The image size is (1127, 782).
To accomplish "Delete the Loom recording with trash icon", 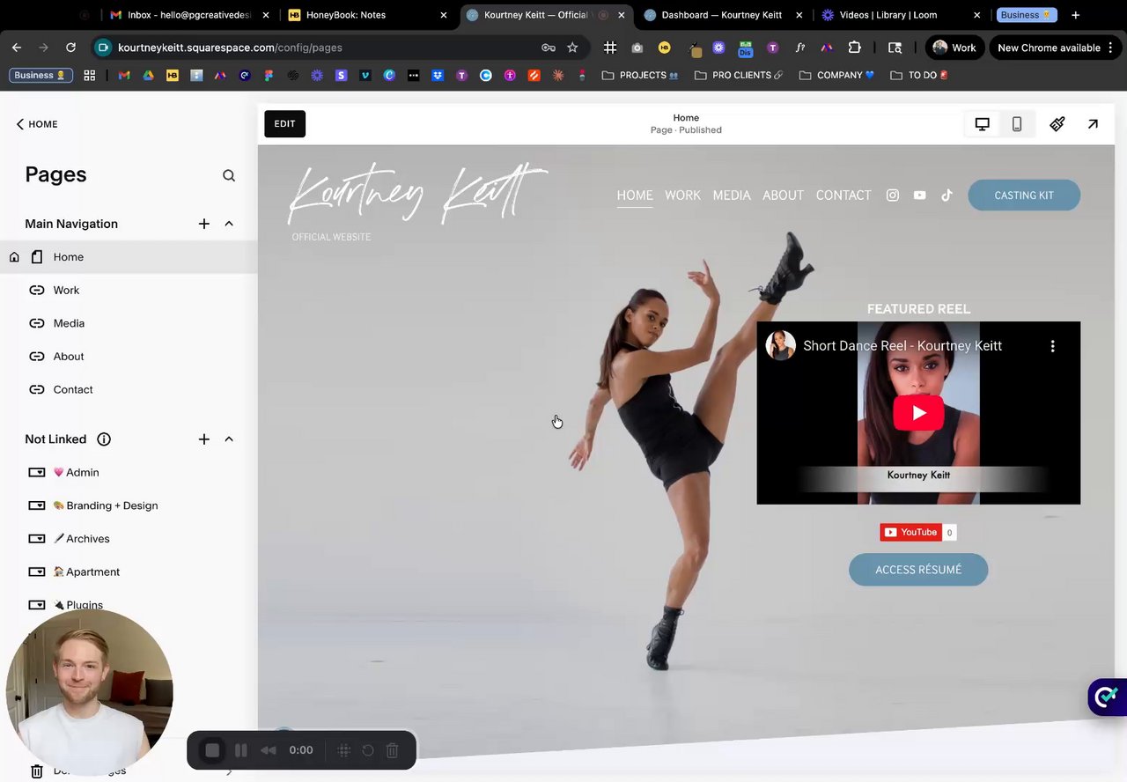I will click(x=393, y=750).
